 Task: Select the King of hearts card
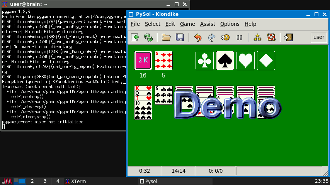(x=143, y=88)
